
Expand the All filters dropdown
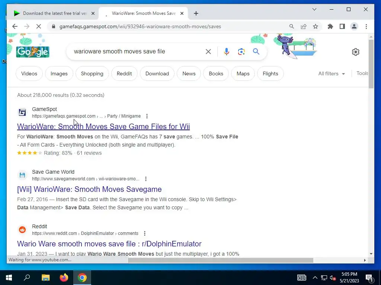(332, 73)
